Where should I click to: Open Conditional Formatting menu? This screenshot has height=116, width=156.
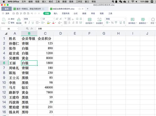pos(132,21)
